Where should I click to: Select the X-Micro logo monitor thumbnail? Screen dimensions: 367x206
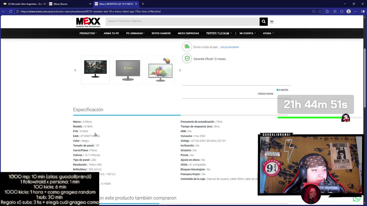(x=128, y=70)
